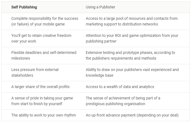Click the text 'marketing support to distribution networks'
This screenshot has height=123, width=192.
click(122, 24)
